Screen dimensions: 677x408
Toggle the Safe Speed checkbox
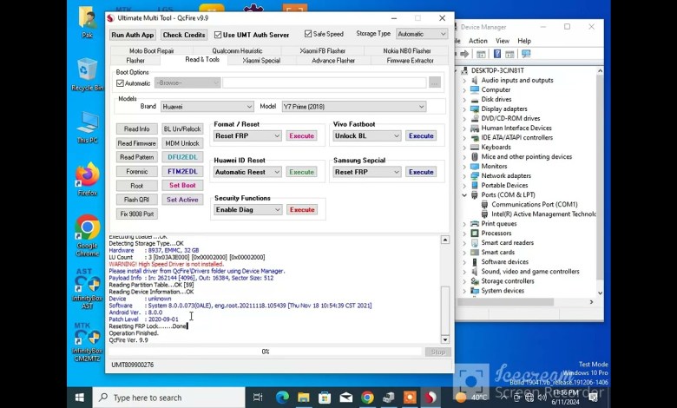pos(308,34)
